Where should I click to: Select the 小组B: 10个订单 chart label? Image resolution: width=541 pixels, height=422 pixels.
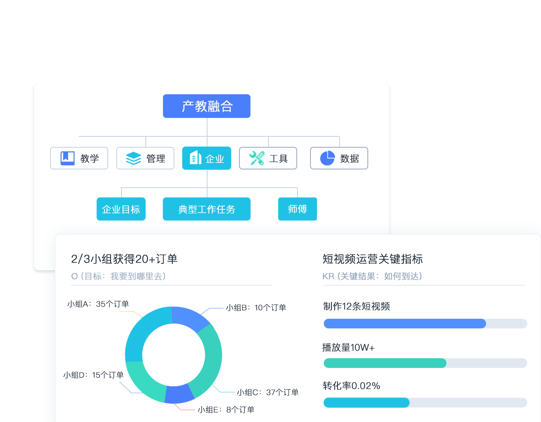click(x=256, y=308)
